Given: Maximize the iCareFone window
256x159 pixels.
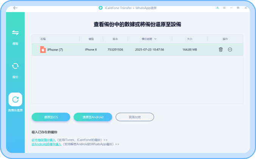Looking at the screenshot, I should tap(238, 8).
